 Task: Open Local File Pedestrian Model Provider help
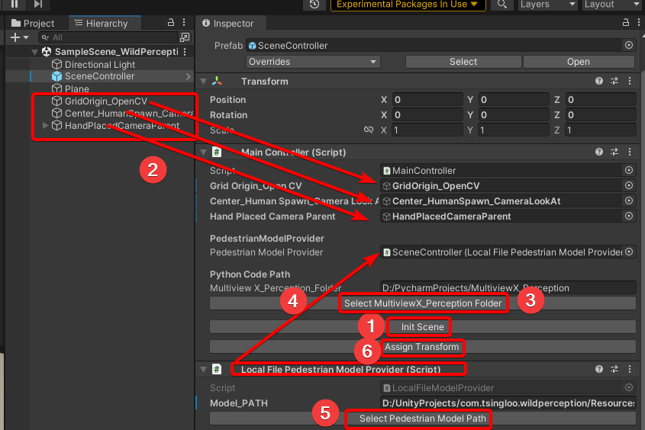click(x=599, y=369)
